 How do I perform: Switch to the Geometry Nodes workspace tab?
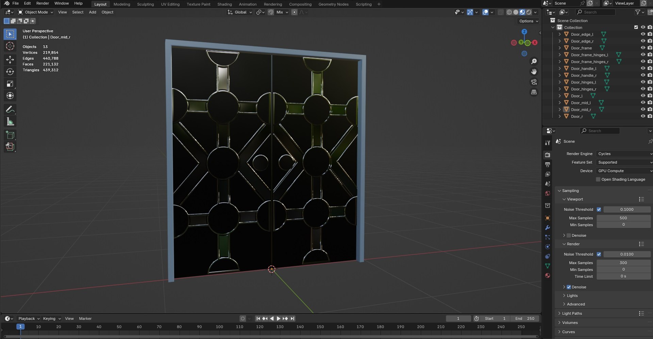pyautogui.click(x=333, y=4)
